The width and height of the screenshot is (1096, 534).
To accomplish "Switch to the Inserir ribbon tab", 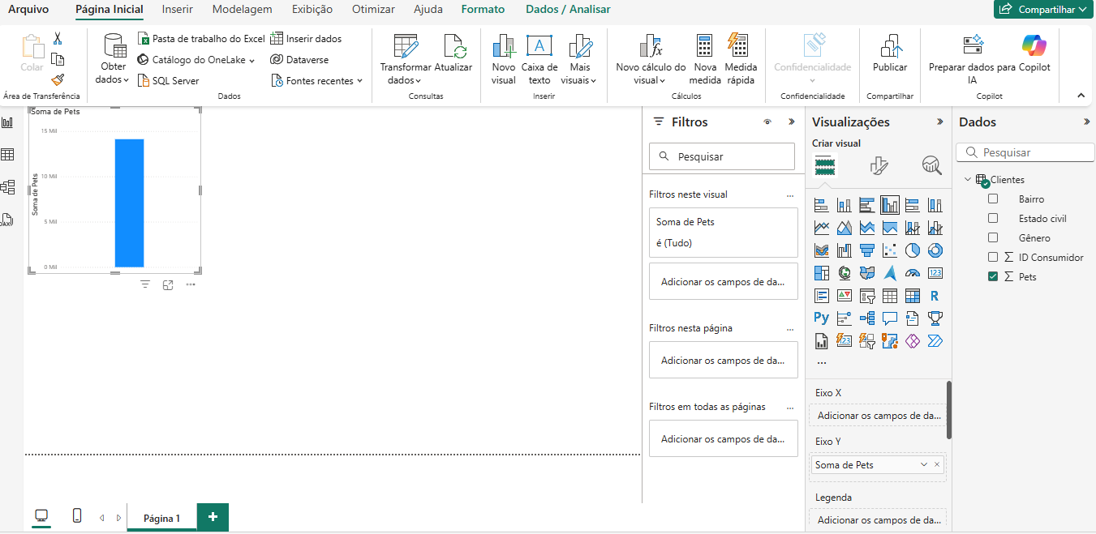I will coord(178,10).
